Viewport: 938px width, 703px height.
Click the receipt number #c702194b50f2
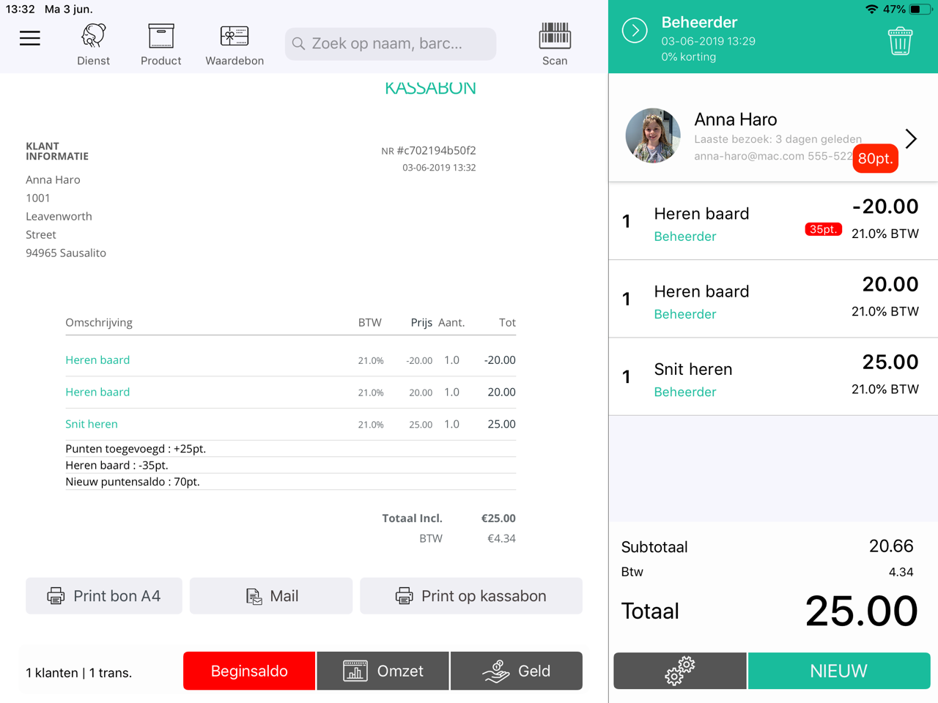coord(436,150)
